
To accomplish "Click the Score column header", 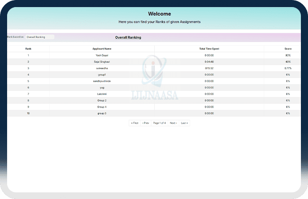I will 288,49.
